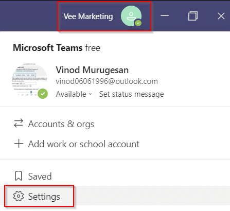Screen dimensions: 230x211
Task: Close the Teams window
Action: (221, 16)
